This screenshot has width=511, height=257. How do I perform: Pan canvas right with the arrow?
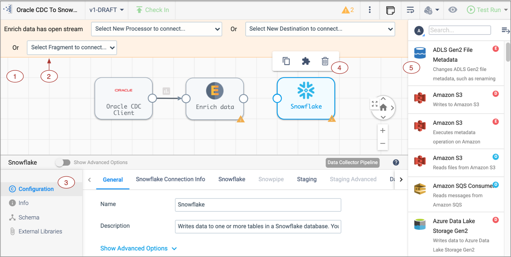(x=392, y=108)
